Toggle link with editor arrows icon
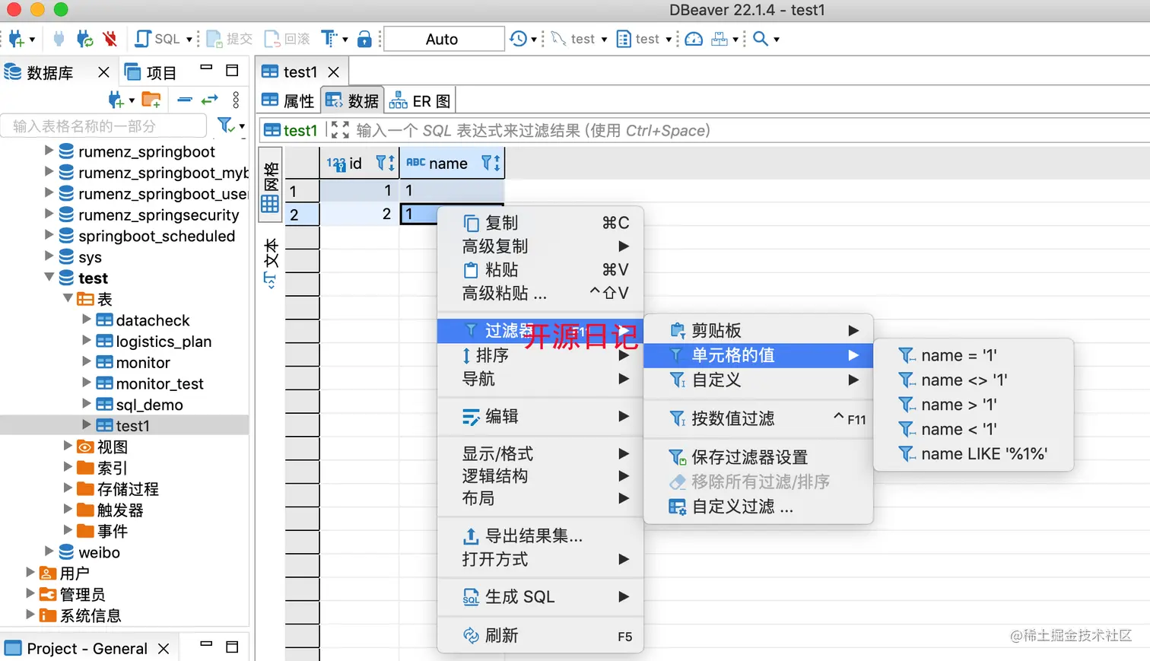The image size is (1150, 661). [210, 100]
